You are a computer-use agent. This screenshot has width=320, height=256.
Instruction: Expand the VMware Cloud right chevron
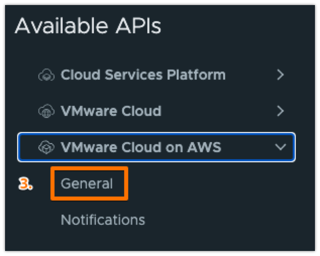[281, 111]
